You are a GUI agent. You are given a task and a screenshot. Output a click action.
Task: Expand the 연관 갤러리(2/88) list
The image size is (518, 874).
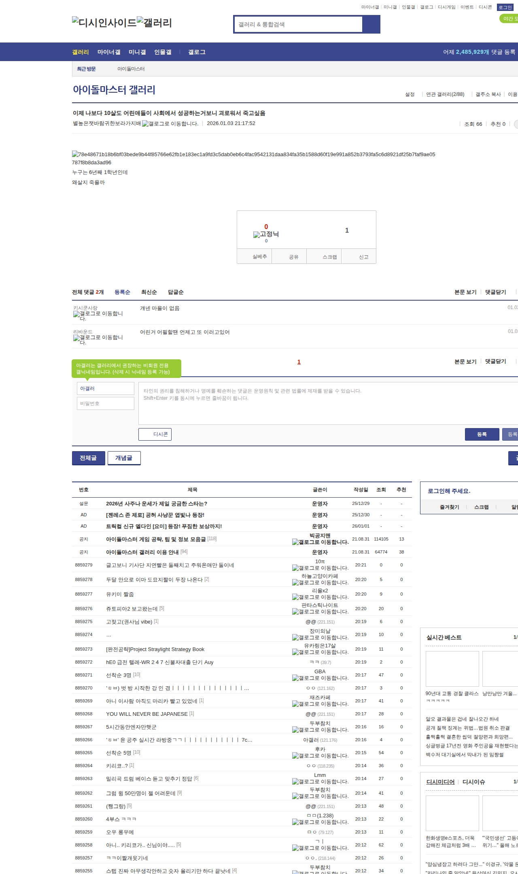445,94
